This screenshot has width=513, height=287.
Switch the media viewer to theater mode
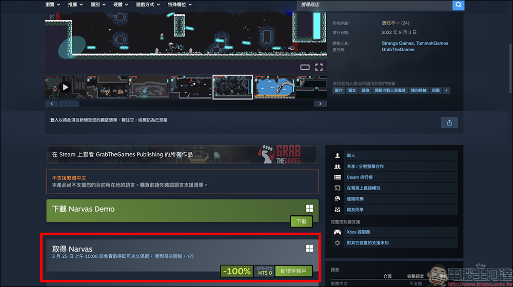[x=305, y=67]
